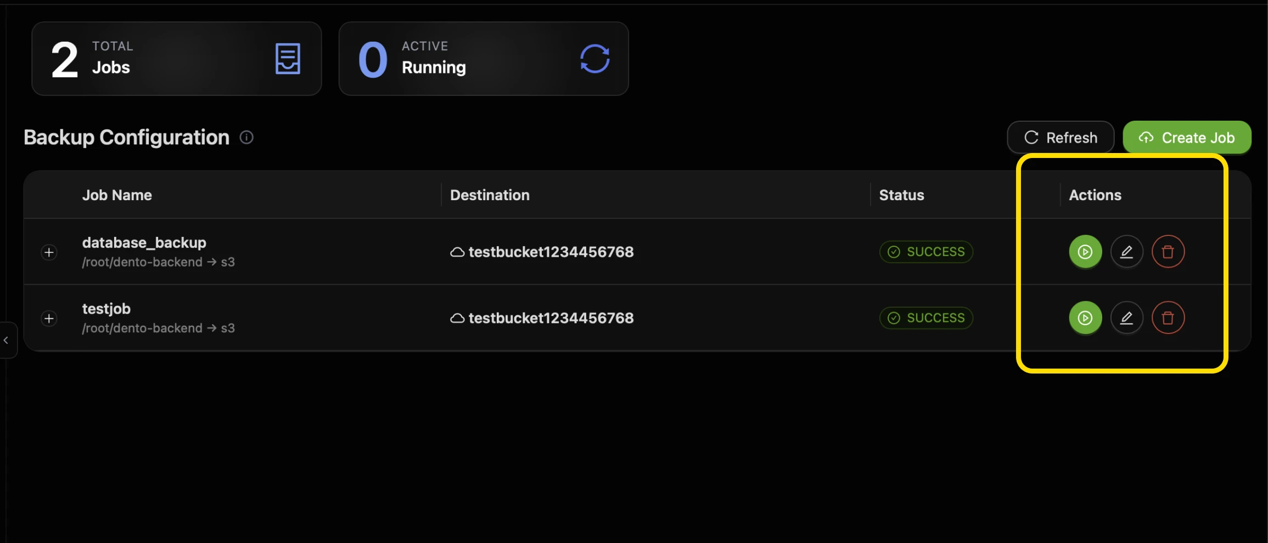
Task: Click database_backup's testbucket1234456768 destination
Action: [551, 252]
